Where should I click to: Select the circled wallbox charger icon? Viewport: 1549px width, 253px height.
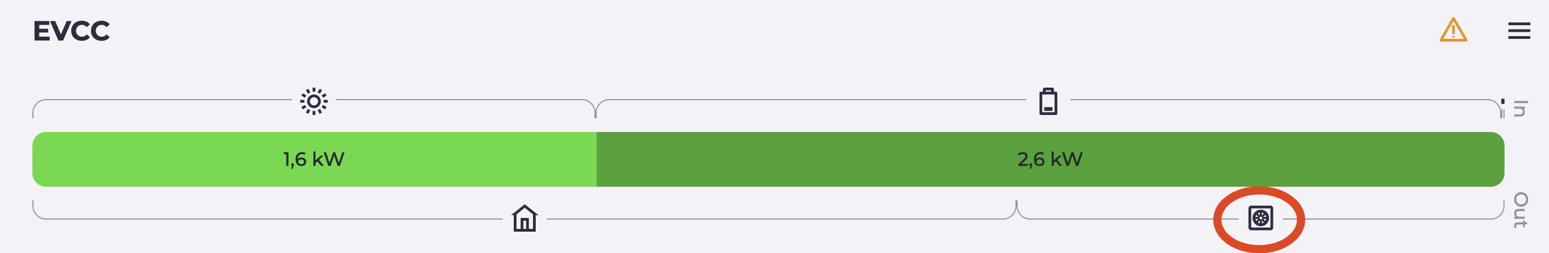pyautogui.click(x=1260, y=217)
